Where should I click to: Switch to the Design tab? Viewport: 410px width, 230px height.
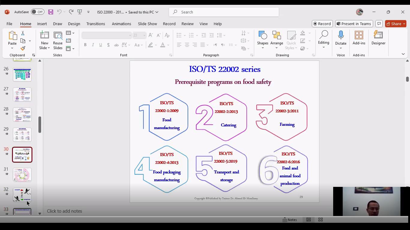point(74,24)
